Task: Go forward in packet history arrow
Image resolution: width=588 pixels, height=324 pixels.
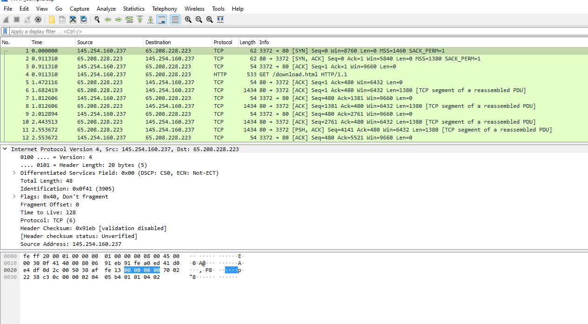Action: click(119, 20)
